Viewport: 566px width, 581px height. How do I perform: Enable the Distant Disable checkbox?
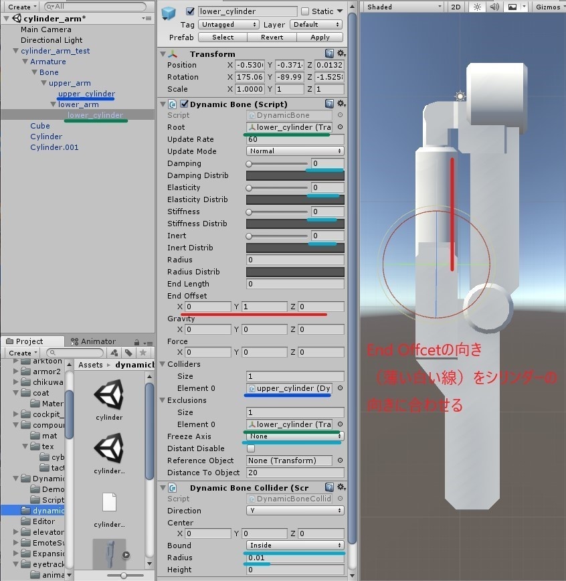(x=251, y=448)
